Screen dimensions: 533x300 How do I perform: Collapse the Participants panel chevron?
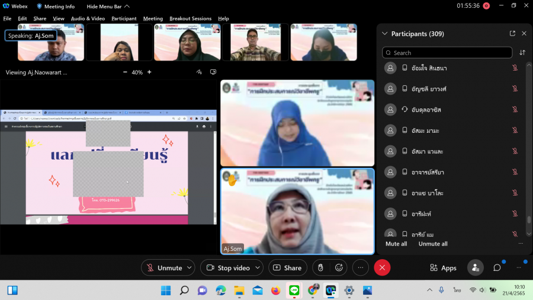pyautogui.click(x=385, y=34)
